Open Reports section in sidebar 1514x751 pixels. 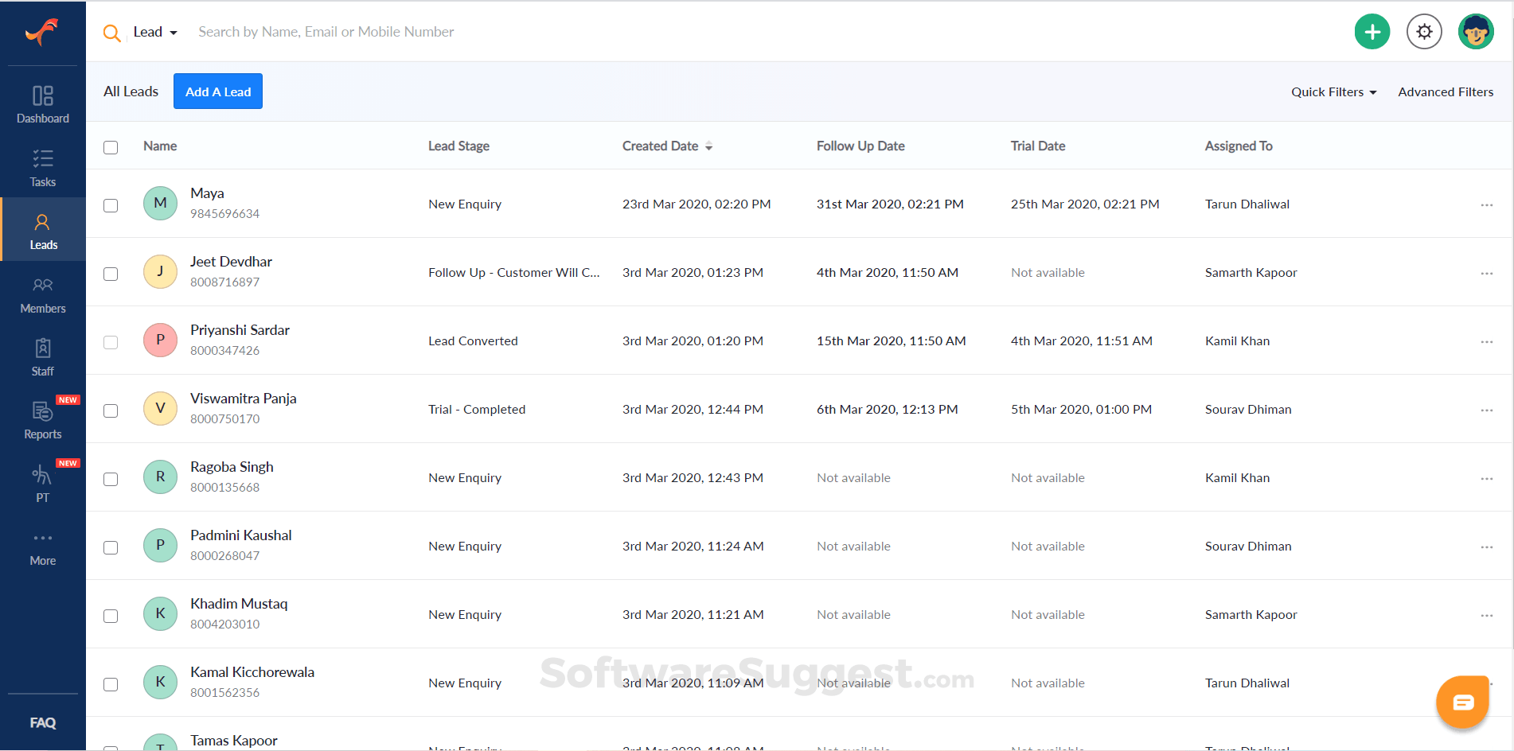tap(43, 420)
